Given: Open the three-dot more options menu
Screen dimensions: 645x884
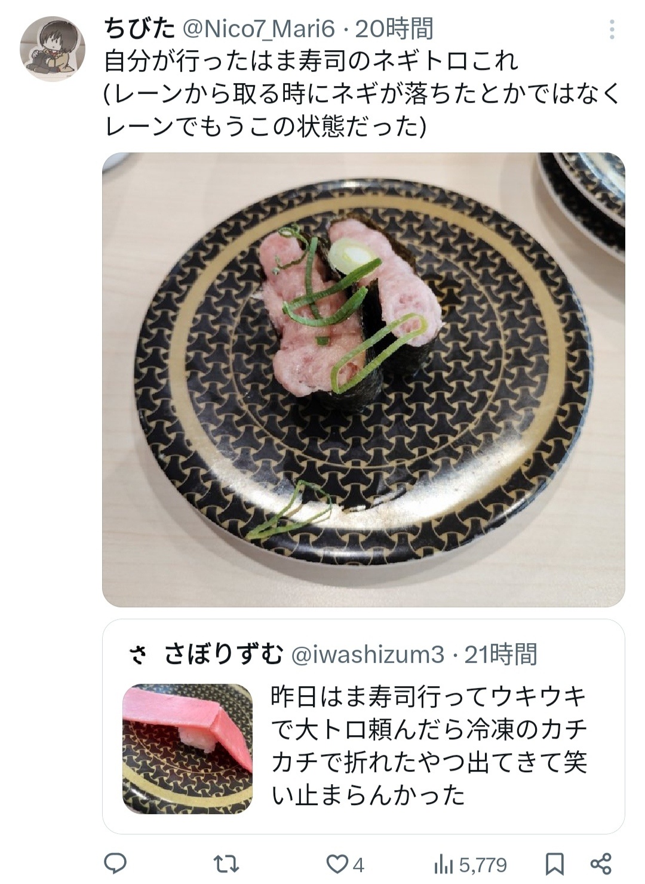Looking at the screenshot, I should 611,29.
